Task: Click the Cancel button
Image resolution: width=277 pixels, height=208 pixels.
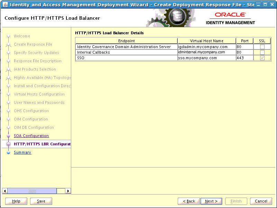Action: pos(261,201)
